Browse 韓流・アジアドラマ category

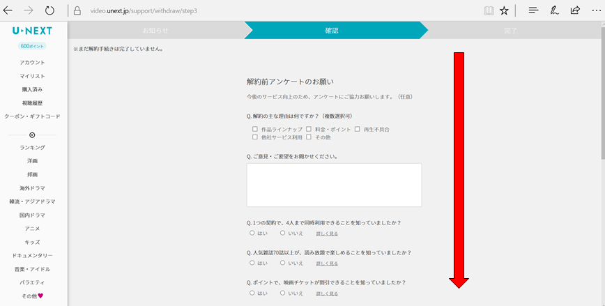pyautogui.click(x=32, y=201)
